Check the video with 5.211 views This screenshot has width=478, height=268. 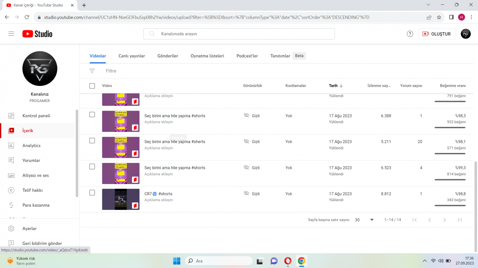[x=92, y=140]
